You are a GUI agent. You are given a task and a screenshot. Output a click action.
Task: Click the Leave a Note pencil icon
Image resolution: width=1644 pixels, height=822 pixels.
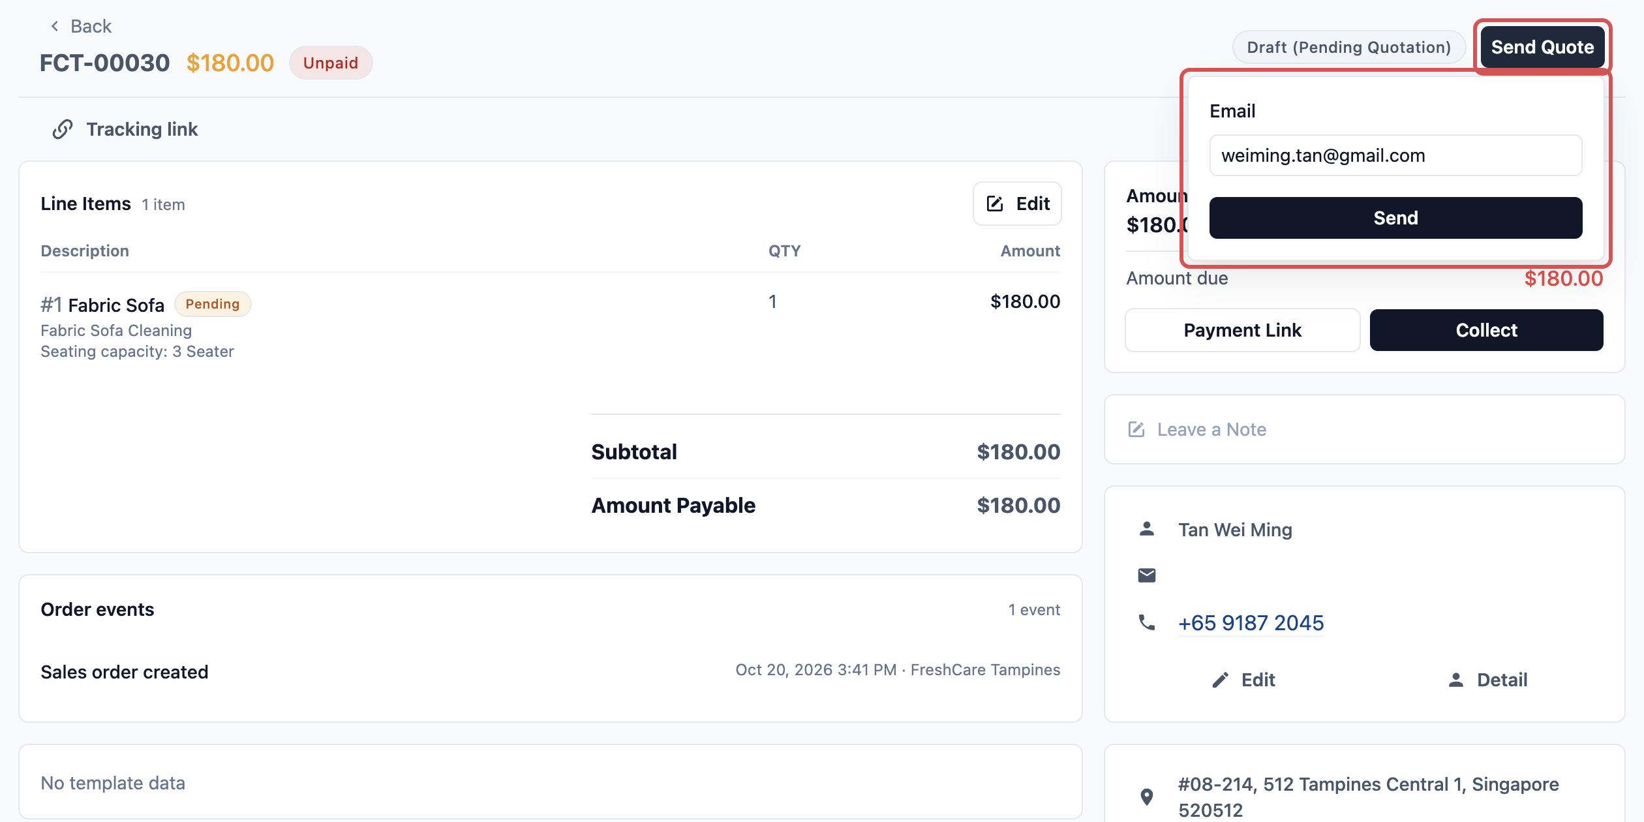pyautogui.click(x=1136, y=429)
